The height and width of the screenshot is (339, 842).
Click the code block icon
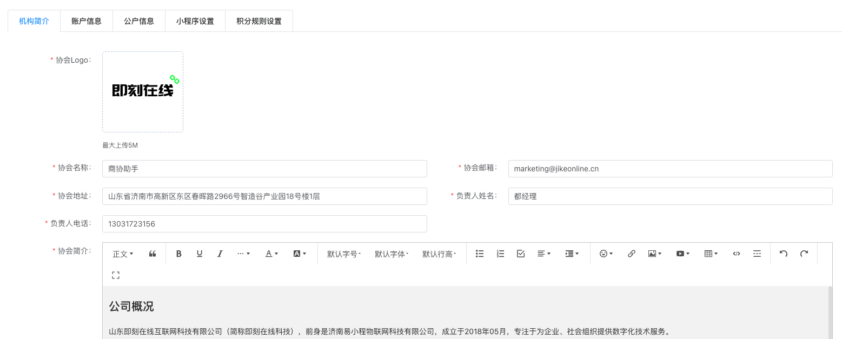(x=736, y=254)
